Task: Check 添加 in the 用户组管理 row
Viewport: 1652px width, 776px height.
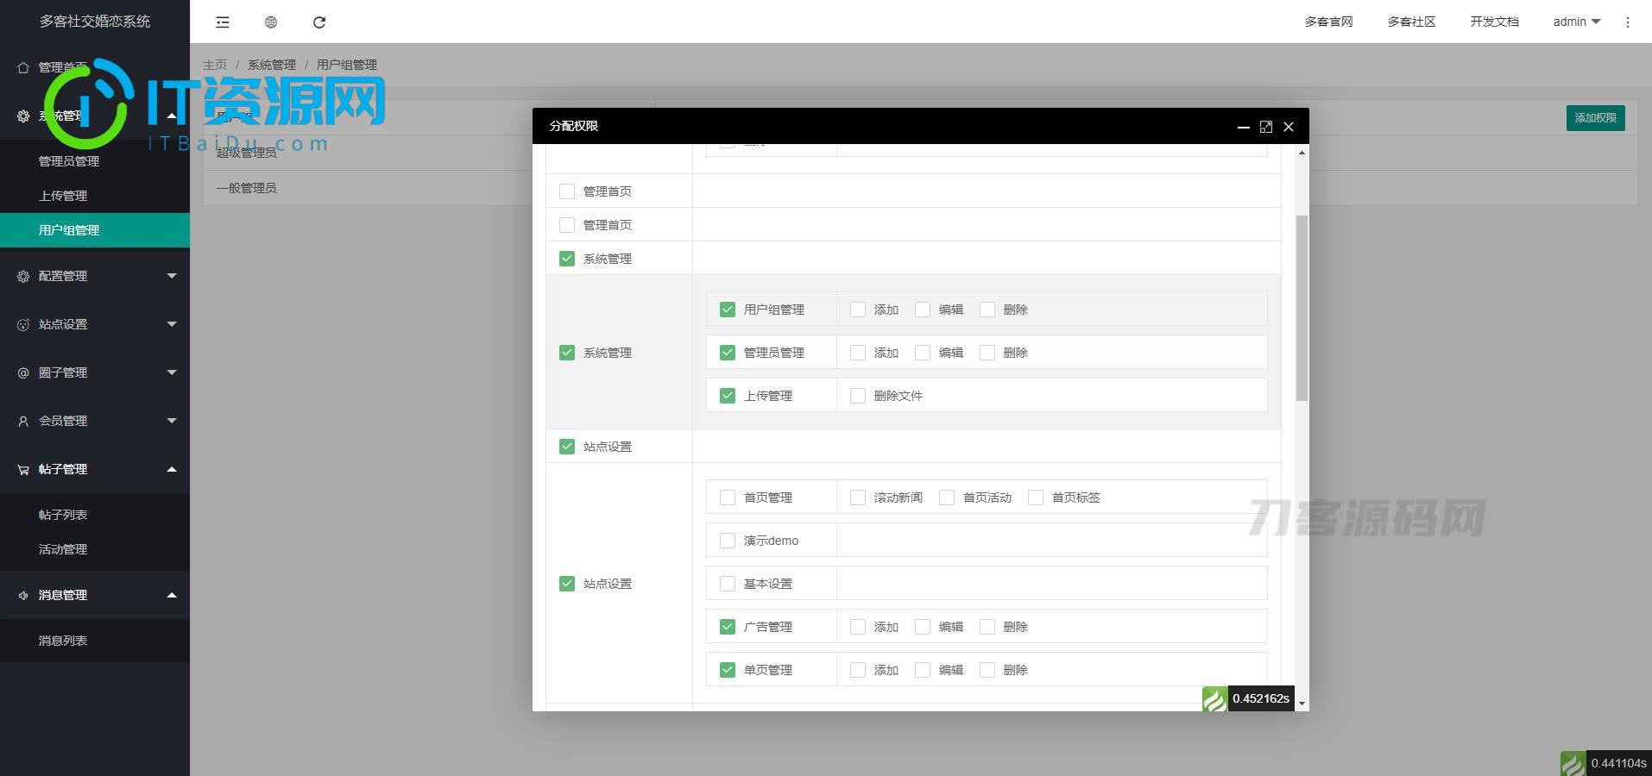Action: (x=858, y=310)
